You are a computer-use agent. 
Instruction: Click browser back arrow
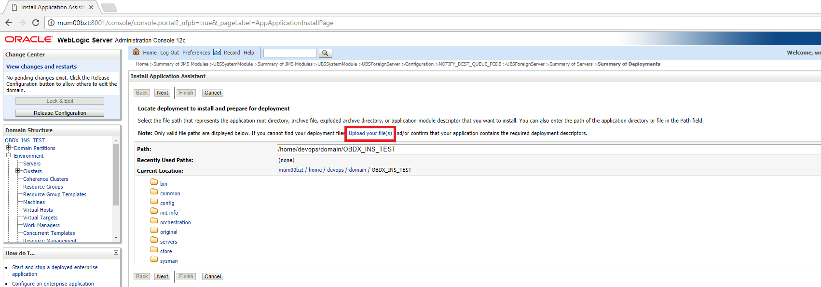tap(9, 23)
